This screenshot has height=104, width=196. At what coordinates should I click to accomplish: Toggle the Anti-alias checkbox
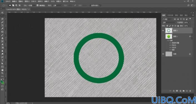click(x=38, y=5)
